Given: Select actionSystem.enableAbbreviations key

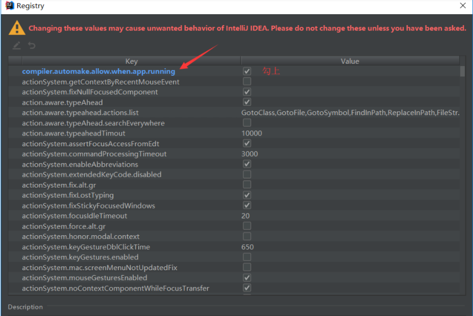Looking at the screenshot, I should click(80, 164).
